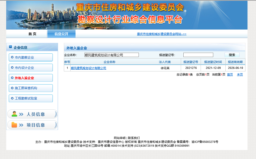Image resolution: width=256 pixels, height=159 pixels.
Task: Select legal representative cell 徐花英
Action: 165,68
